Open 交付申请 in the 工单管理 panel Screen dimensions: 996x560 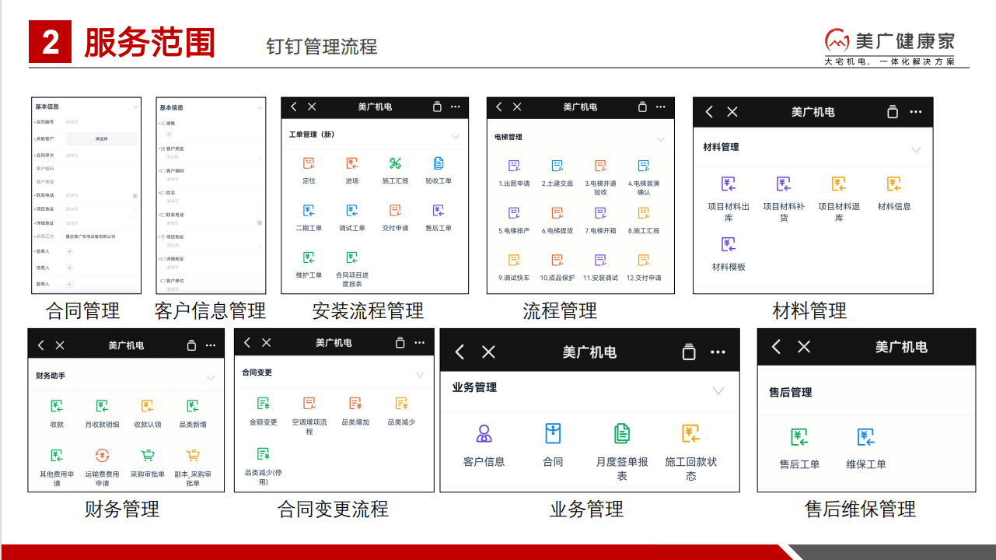(x=395, y=211)
